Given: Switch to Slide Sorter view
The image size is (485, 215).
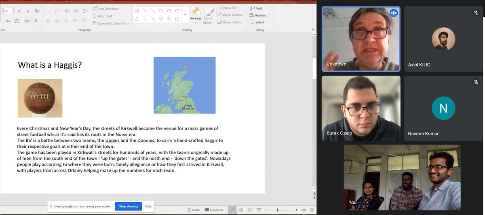Looking at the screenshot, I should 241,210.
